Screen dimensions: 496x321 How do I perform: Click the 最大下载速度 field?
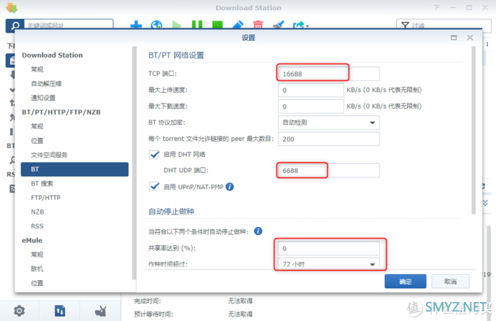coord(311,107)
